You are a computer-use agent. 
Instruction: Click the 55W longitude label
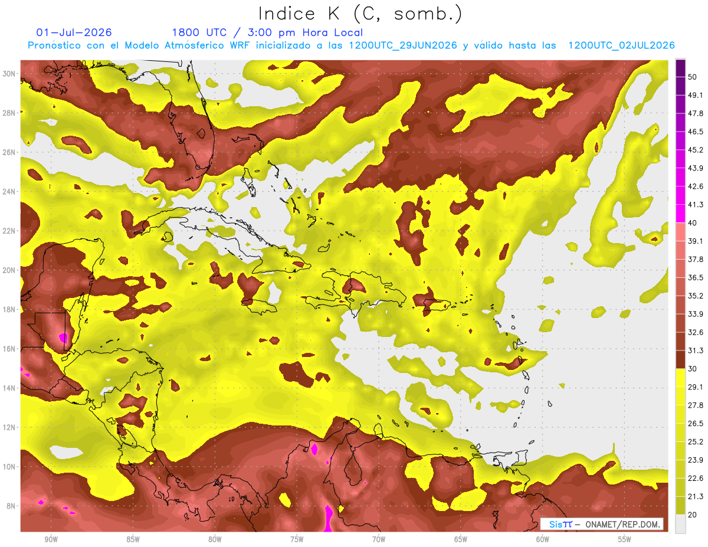[624, 539]
